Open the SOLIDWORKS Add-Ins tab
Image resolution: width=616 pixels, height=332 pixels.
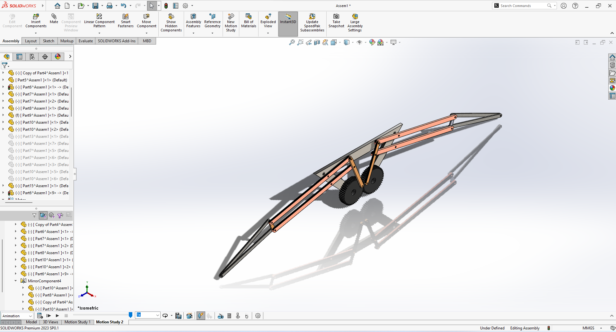(x=117, y=41)
